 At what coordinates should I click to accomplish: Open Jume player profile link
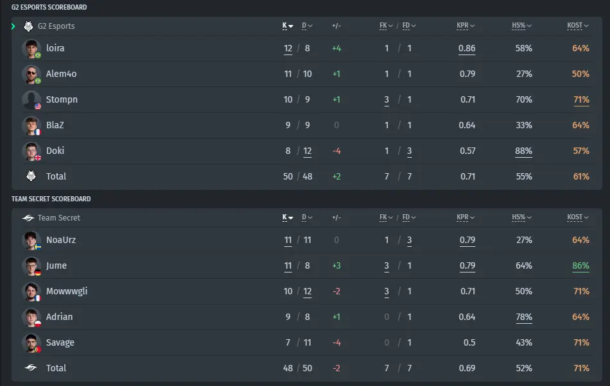pos(57,265)
